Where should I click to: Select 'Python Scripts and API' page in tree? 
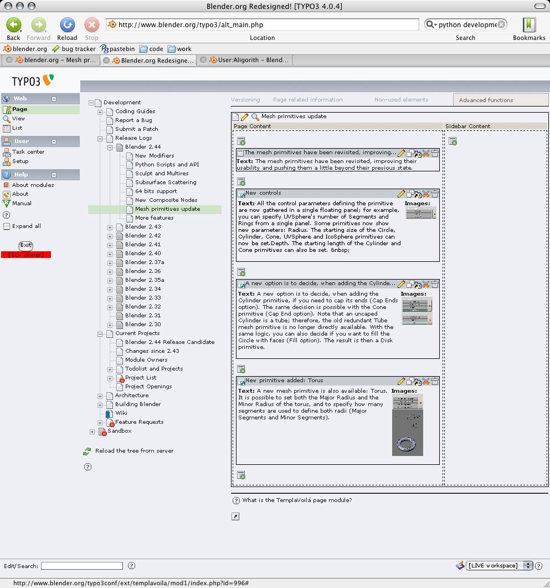[167, 165]
